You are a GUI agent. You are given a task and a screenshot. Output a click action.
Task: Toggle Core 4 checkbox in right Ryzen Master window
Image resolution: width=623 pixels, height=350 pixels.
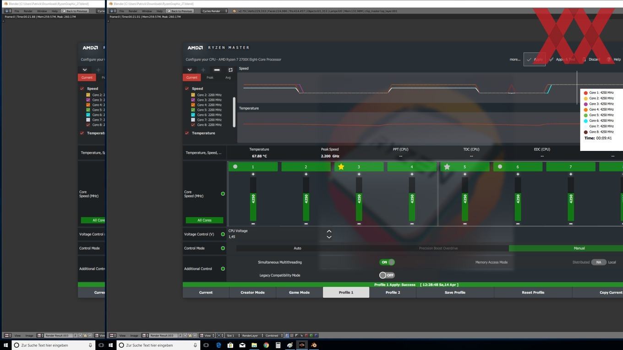(193, 105)
